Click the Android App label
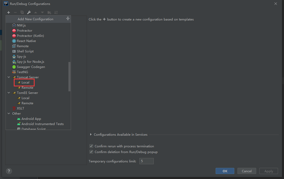This screenshot has width=284, height=179. pos(31,119)
